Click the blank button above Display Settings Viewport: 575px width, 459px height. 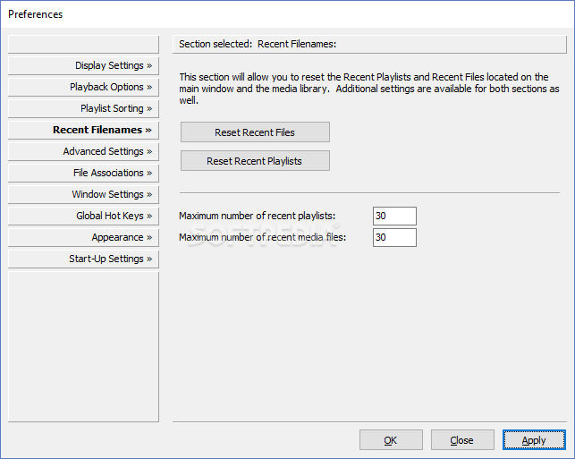[83, 44]
